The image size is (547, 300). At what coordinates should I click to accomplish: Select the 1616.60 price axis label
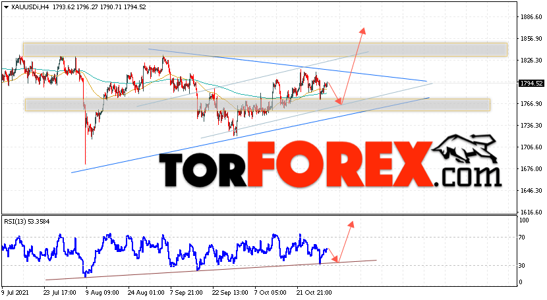coord(531,213)
